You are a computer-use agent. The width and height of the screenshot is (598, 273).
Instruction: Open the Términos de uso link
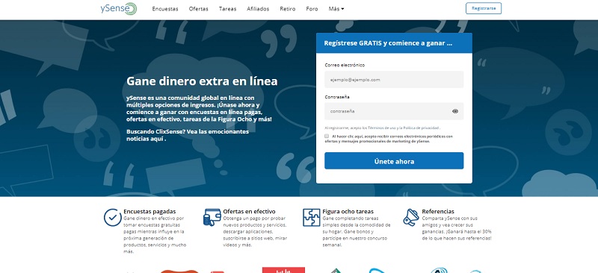click(x=383, y=128)
